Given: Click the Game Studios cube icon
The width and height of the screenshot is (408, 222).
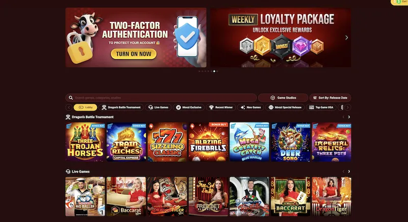Looking at the screenshot, I should pyautogui.click(x=273, y=98).
